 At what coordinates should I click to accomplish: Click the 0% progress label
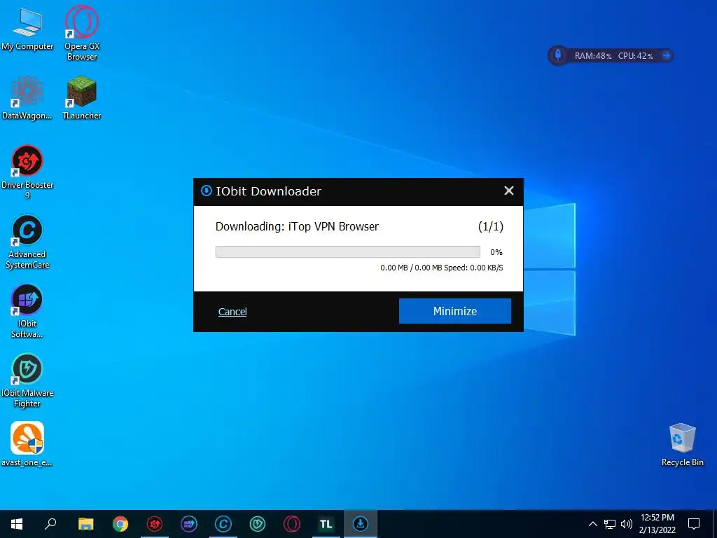click(x=496, y=252)
